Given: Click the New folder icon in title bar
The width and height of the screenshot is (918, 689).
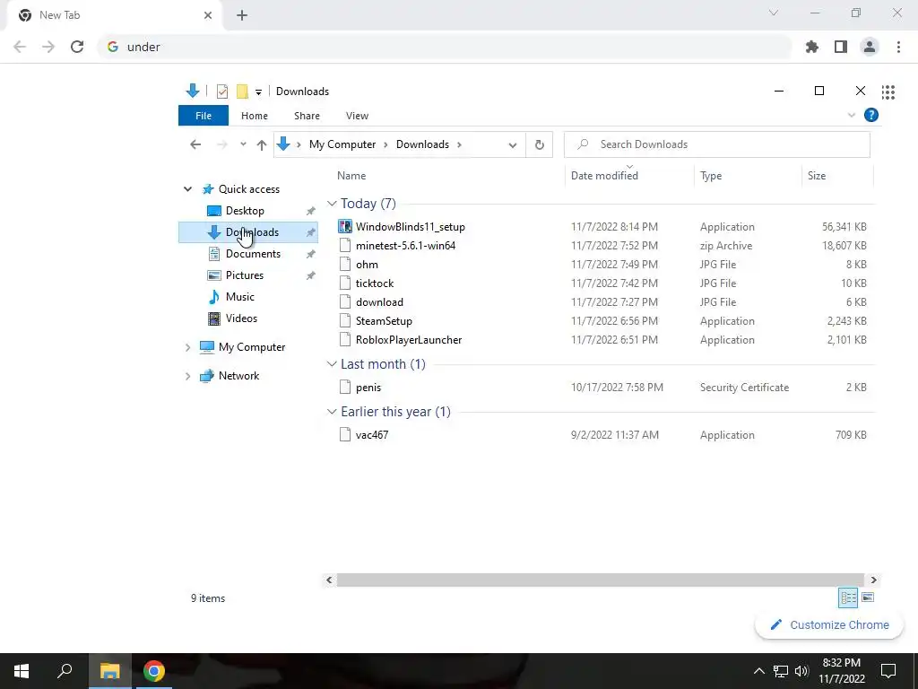Looking at the screenshot, I should pyautogui.click(x=242, y=92).
